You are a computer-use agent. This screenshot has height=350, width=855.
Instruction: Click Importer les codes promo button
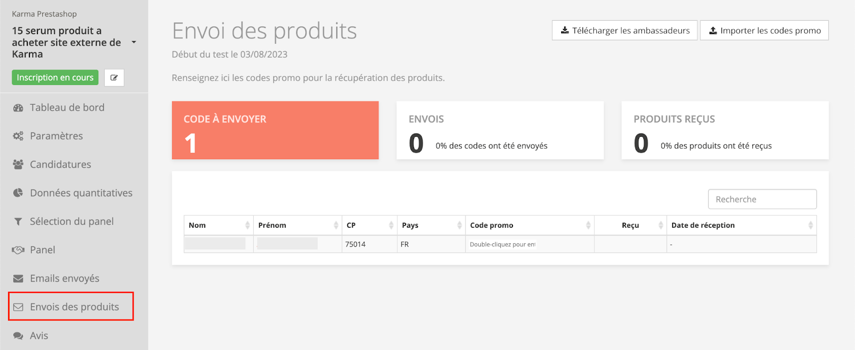coord(764,30)
